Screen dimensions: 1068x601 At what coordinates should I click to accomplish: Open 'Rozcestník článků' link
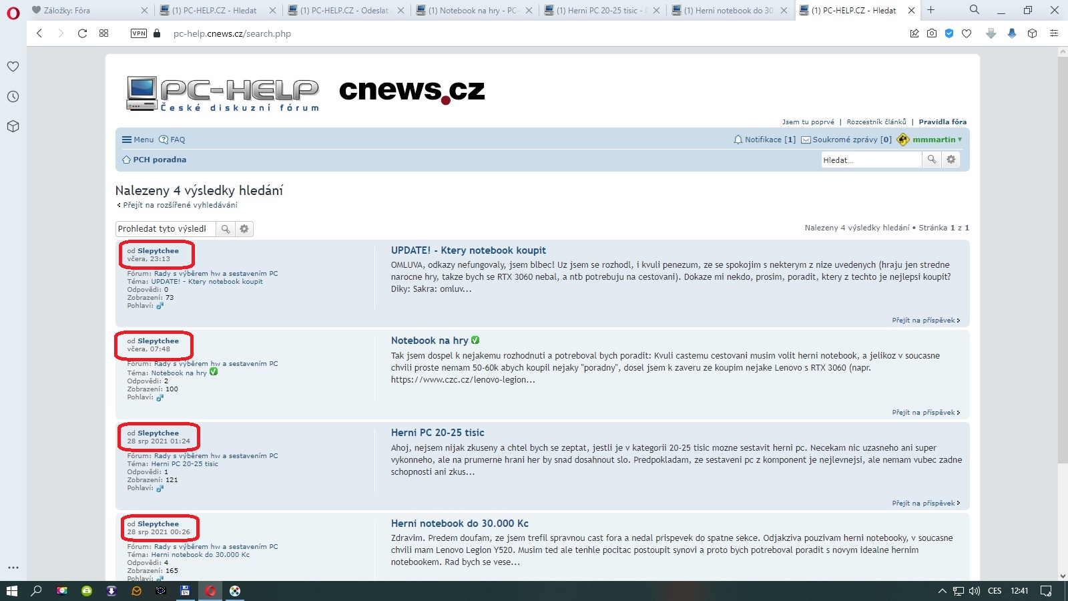[876, 122]
